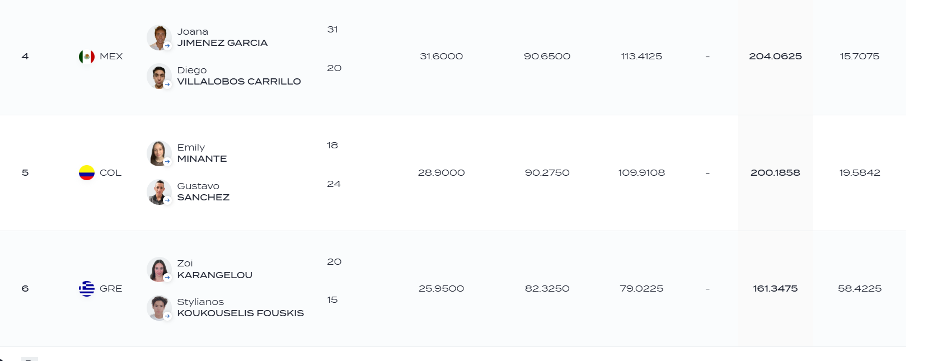Go to Gustavo SANCHEZ's athlete page
This screenshot has height=361, width=942.
pos(203,192)
